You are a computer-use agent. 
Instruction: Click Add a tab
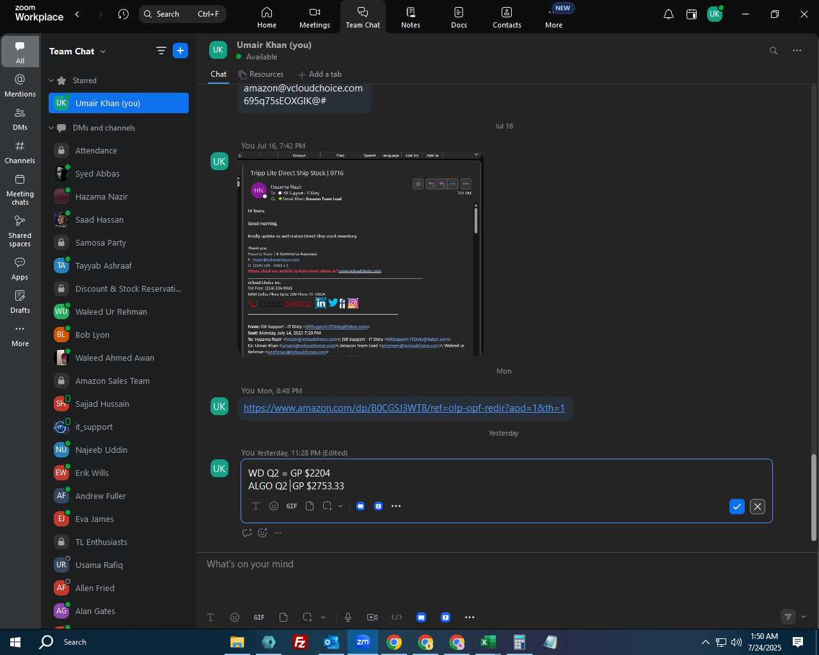320,74
